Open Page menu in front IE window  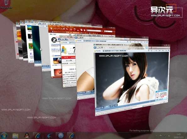[x=160, y=50]
